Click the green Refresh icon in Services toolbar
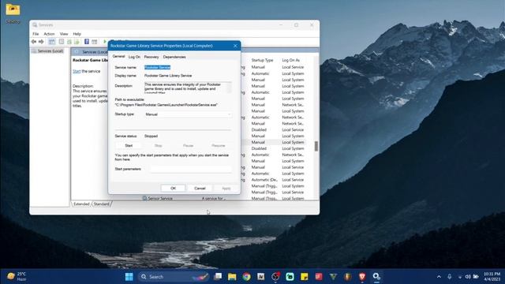This screenshot has height=284, width=505. [x=69, y=42]
